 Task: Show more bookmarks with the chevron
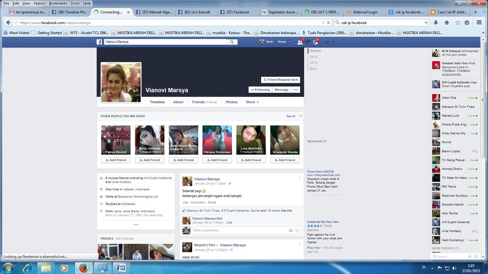(483, 33)
